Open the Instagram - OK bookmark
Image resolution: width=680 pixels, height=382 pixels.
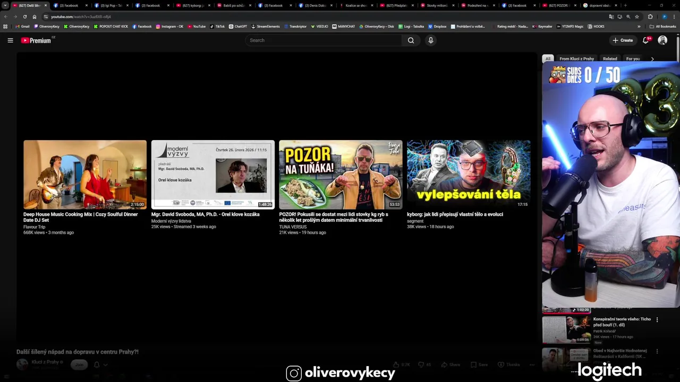click(x=169, y=26)
